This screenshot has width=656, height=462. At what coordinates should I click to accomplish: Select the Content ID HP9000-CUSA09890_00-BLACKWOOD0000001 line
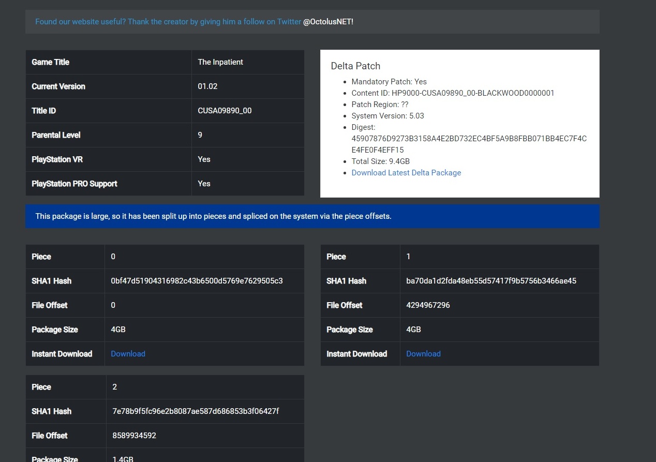453,93
